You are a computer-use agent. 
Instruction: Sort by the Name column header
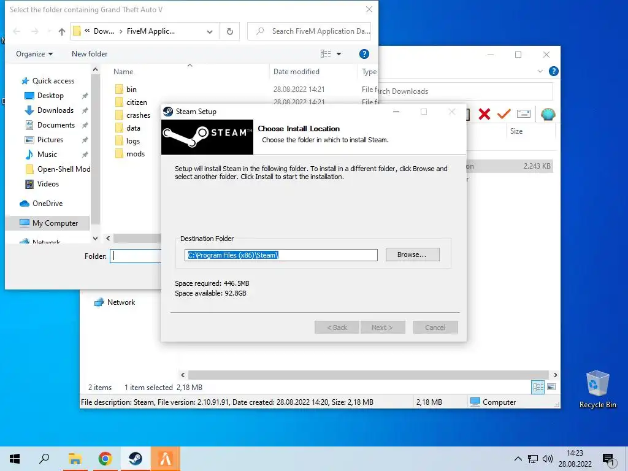(x=123, y=72)
